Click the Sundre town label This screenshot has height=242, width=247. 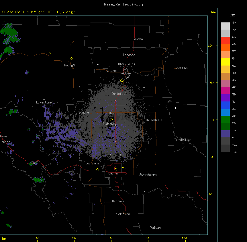click(x=84, y=112)
